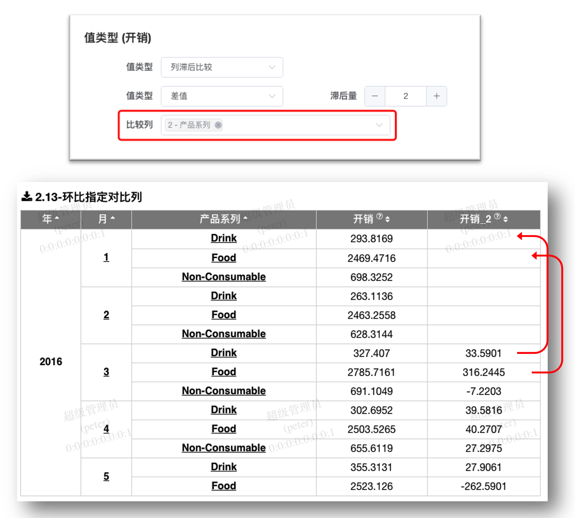The width and height of the screenshot is (575, 518).
Task: Expand the 比较列 dropdown chevron
Action: point(379,125)
